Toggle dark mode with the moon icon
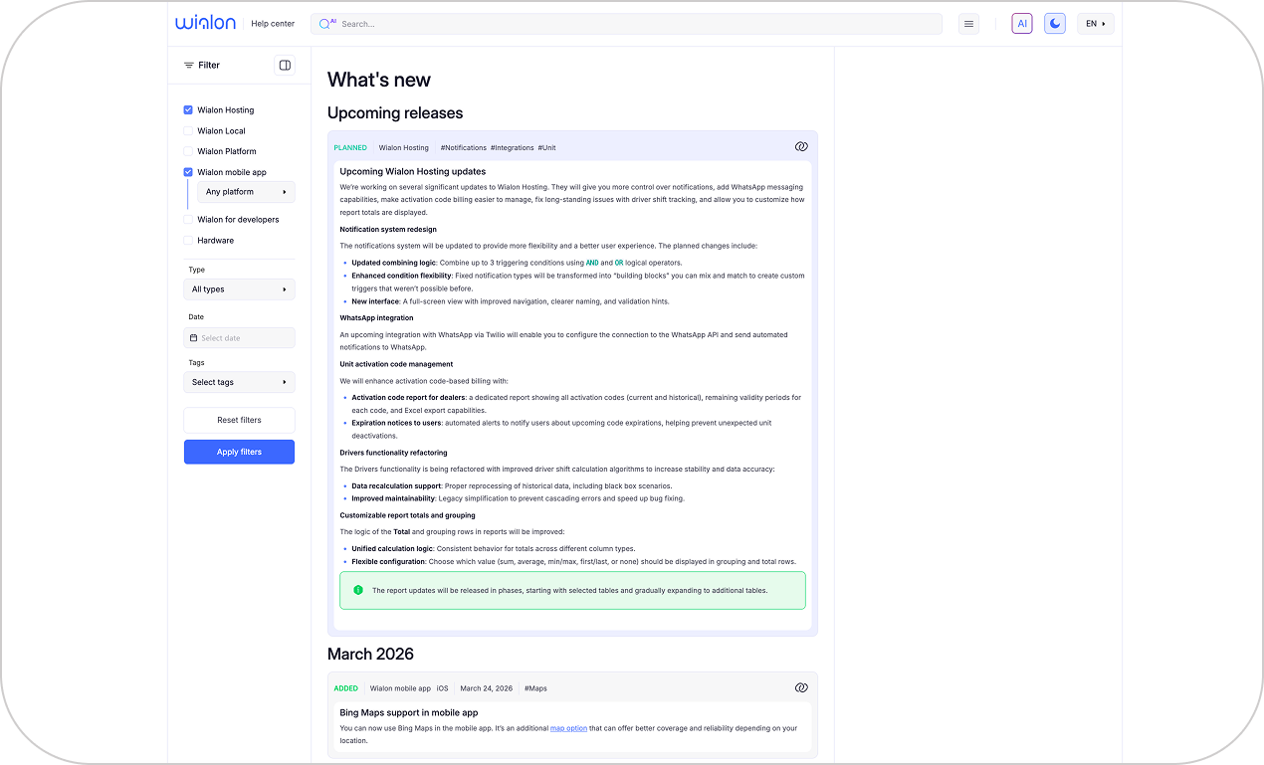The width and height of the screenshot is (1264, 765). 1055,23
